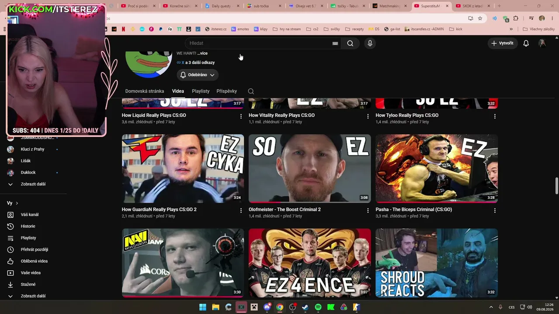Open the recepty bookmark folder
Screen dimensions: 559x314
tap(354, 29)
